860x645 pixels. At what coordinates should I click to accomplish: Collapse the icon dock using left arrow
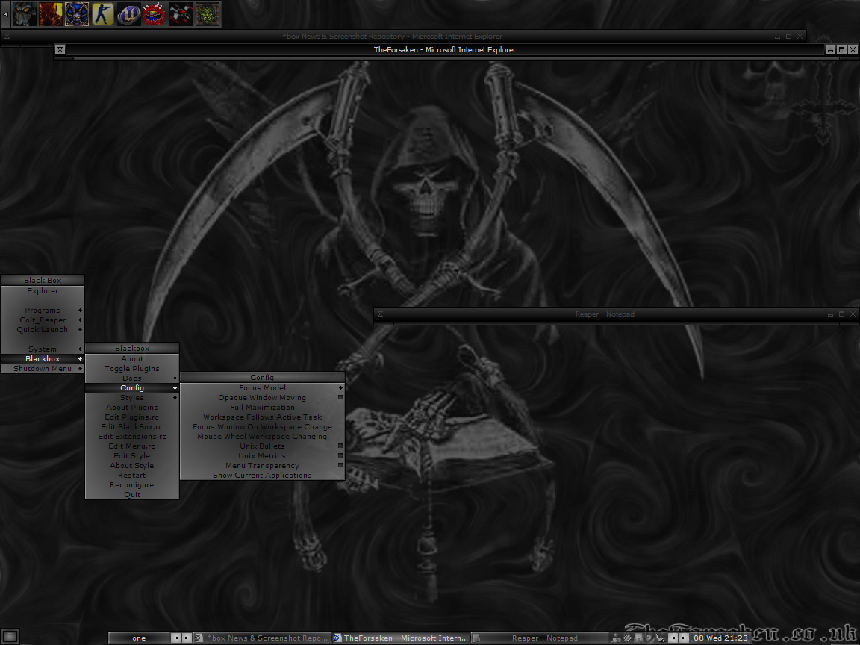click(x=6, y=13)
